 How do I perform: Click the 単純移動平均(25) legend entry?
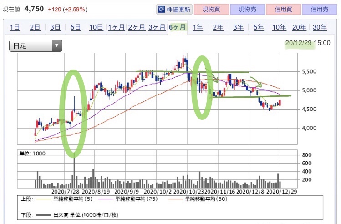(128, 199)
